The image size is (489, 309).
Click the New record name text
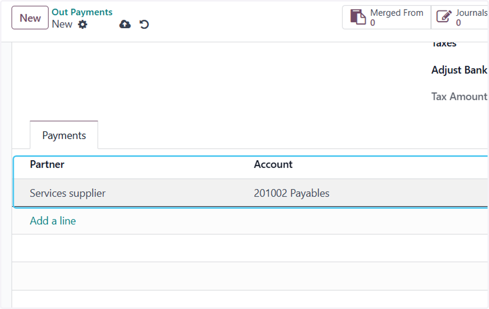[62, 24]
